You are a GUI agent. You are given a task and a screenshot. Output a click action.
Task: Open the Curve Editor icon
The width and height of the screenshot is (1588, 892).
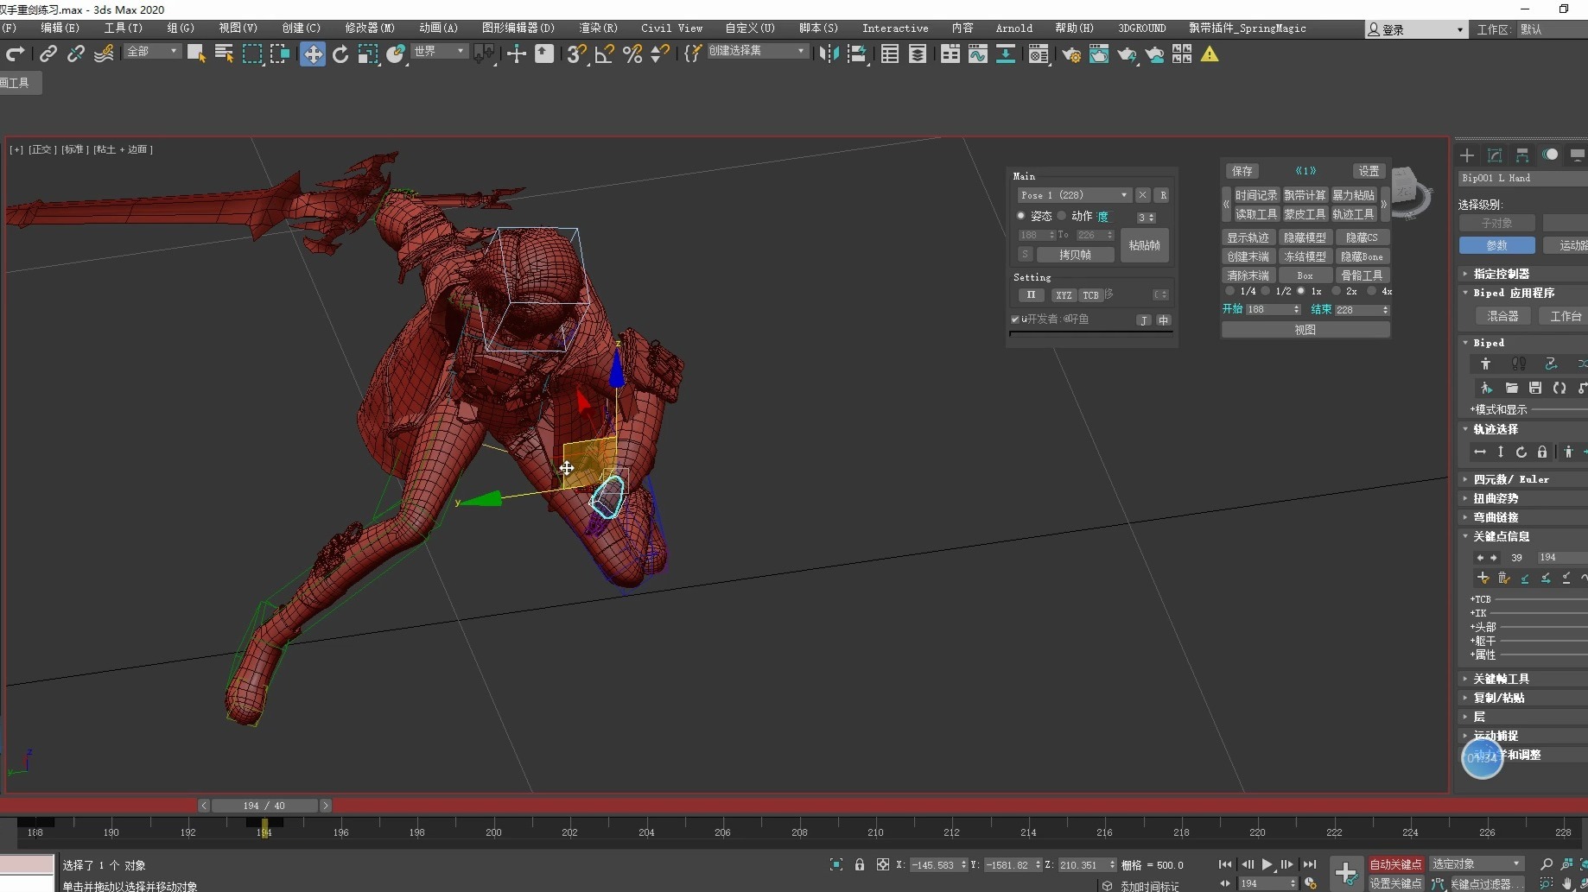tap(978, 54)
